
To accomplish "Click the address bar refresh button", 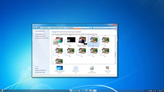I will (91, 28).
